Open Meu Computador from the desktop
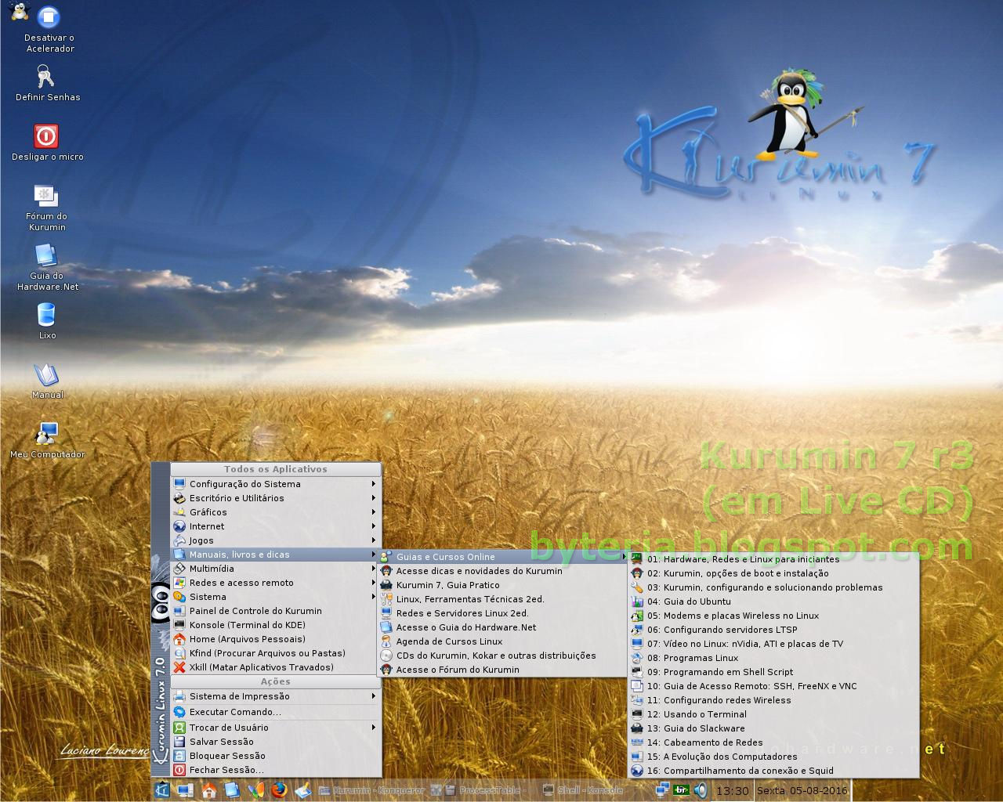This screenshot has height=802, width=1003. pyautogui.click(x=47, y=433)
